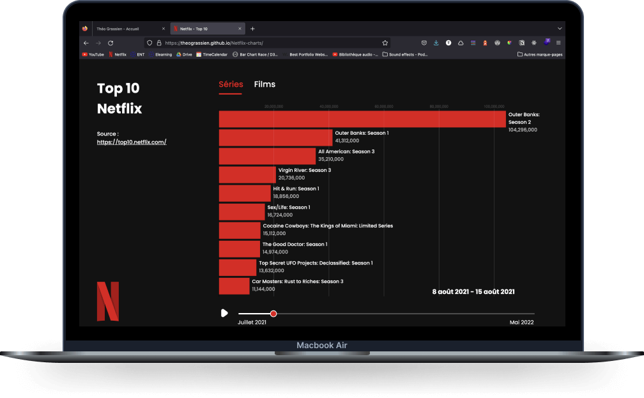Click the 'Top 10 Netflix' heading
This screenshot has width=644, height=398.
click(x=119, y=98)
